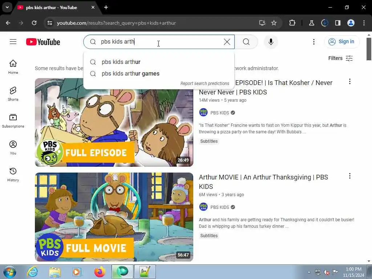Open the taskbar clock showing 1:00 PM
Screen dimensions: 372x279
353,272
